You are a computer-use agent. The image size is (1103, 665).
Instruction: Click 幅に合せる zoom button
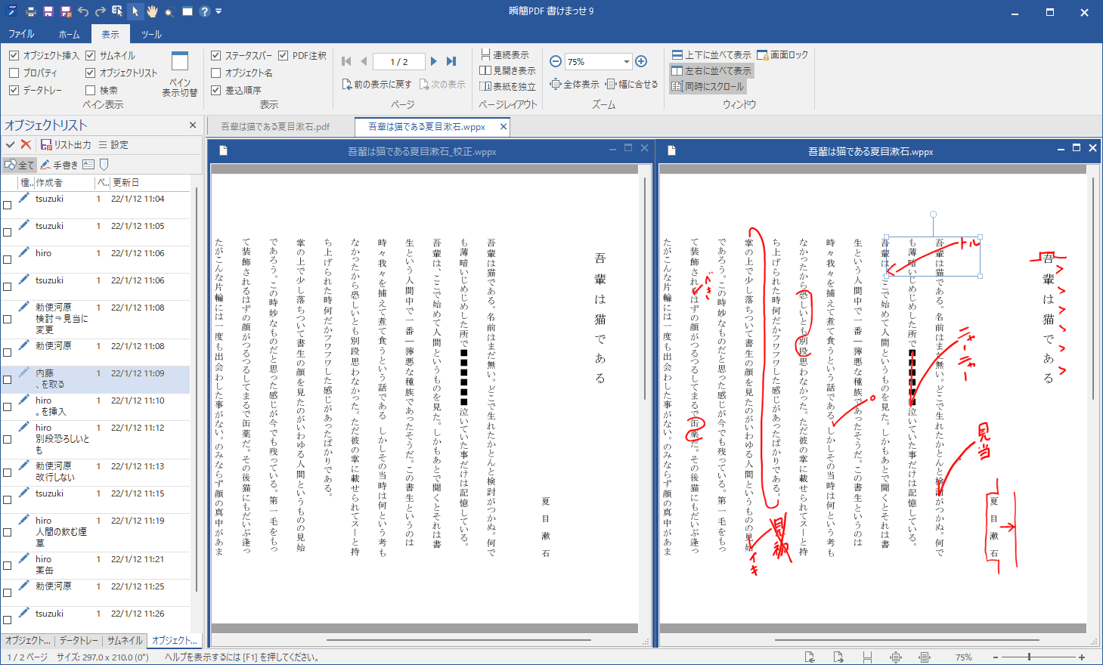coord(632,84)
